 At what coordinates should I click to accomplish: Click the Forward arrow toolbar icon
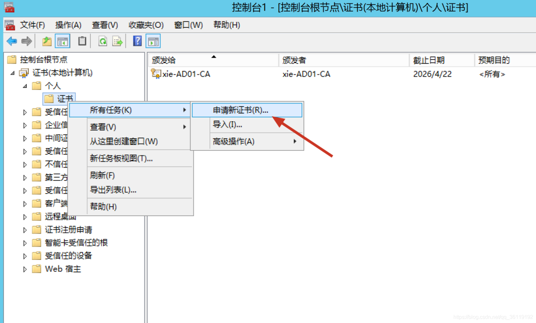click(x=27, y=41)
